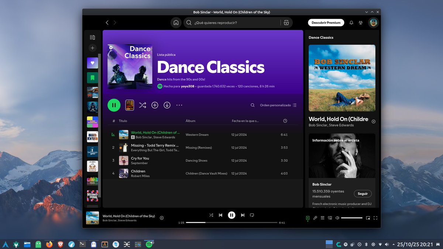443x249 pixels.
Task: Open the Browse icon in search bar
Action: tap(286, 23)
